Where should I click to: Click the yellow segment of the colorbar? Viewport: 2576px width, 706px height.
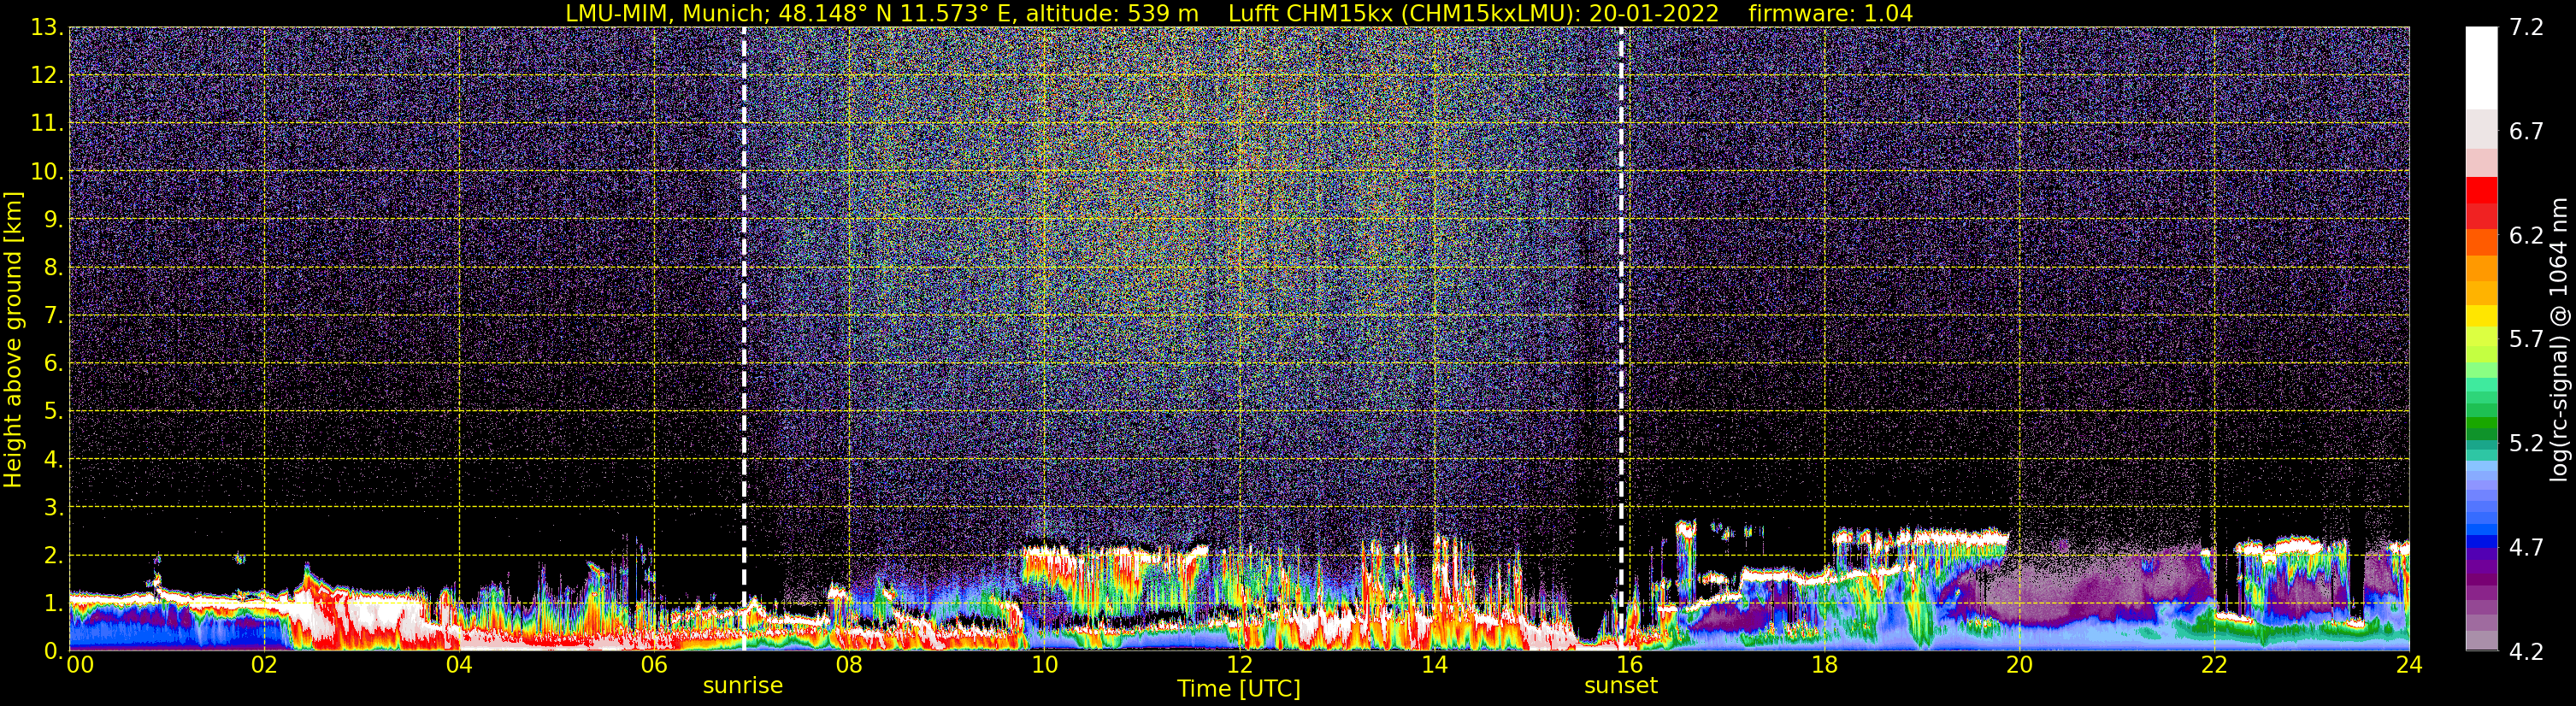pyautogui.click(x=2481, y=318)
